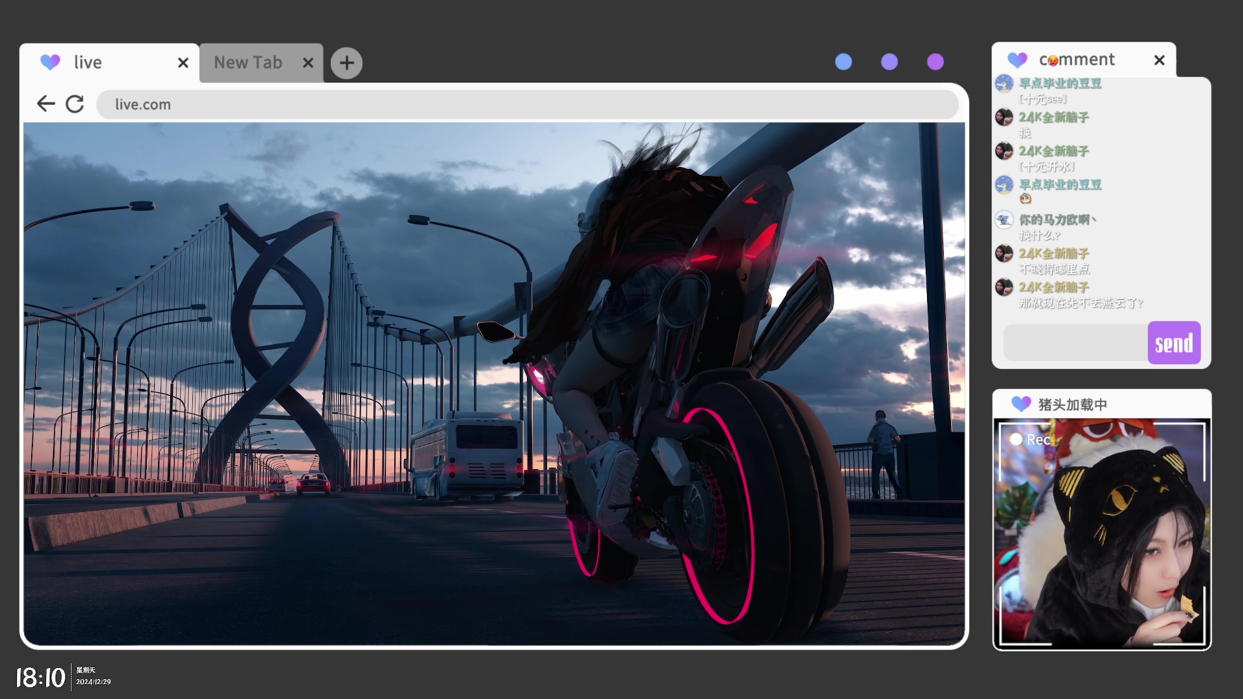Click the comment text 换什么?

click(1040, 235)
